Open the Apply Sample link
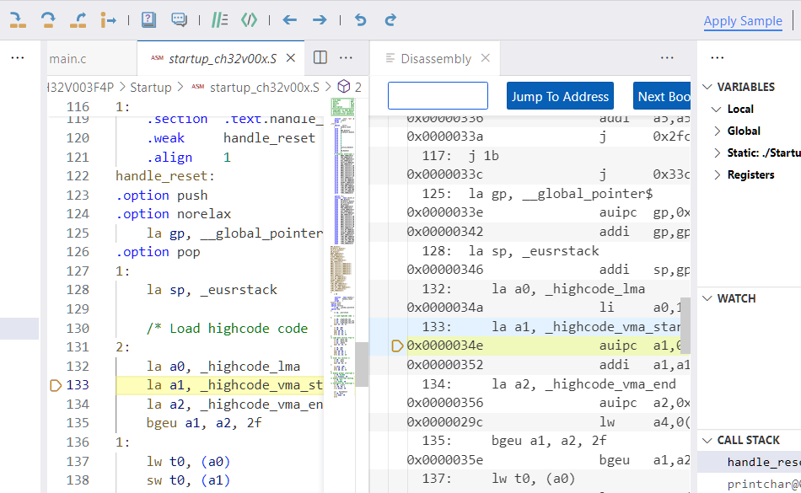Viewport: 801px width, 493px height. click(743, 21)
